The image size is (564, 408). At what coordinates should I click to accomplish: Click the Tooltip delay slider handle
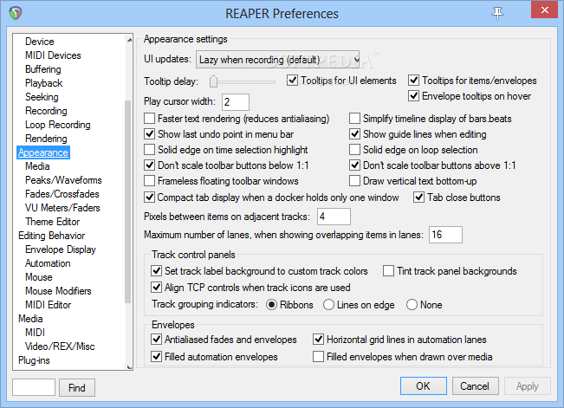click(214, 81)
